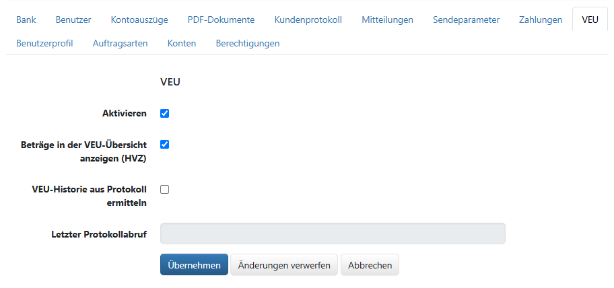Click Änderungen verwerfen button
This screenshot has width=614, height=288.
coord(284,265)
